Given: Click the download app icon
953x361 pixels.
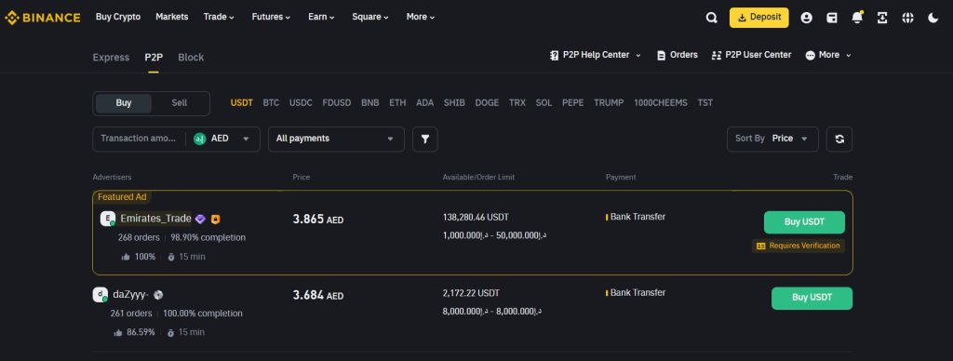Looking at the screenshot, I should 882,18.
